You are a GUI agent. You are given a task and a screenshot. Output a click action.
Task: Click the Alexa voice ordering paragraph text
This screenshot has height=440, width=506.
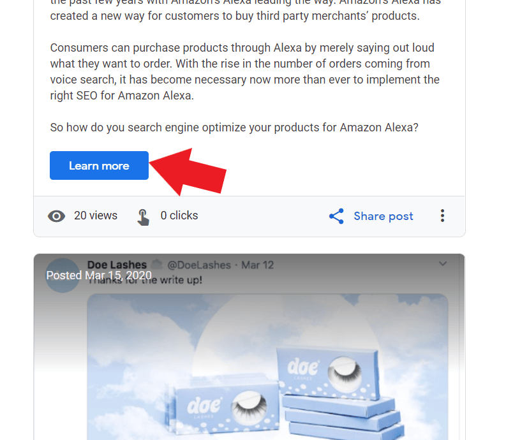click(244, 71)
